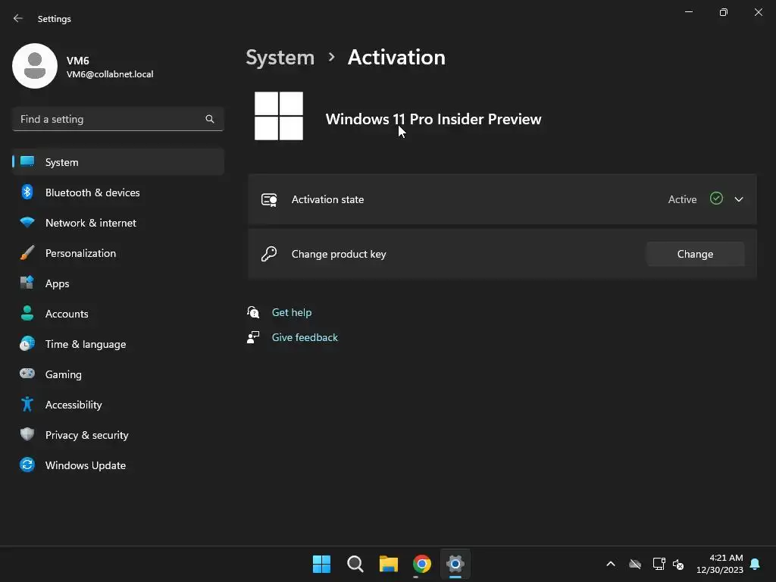Viewport: 776px width, 582px height.
Task: Click the Windows logo beside the edition name
Action: 279,116
